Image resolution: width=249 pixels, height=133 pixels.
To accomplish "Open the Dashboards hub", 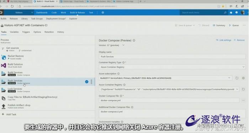I will 42,12.
